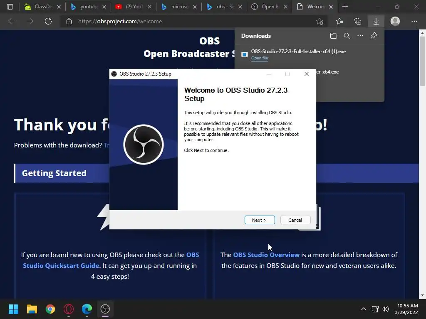Open the Windows Start menu
The width and height of the screenshot is (426, 319).
coord(13,309)
